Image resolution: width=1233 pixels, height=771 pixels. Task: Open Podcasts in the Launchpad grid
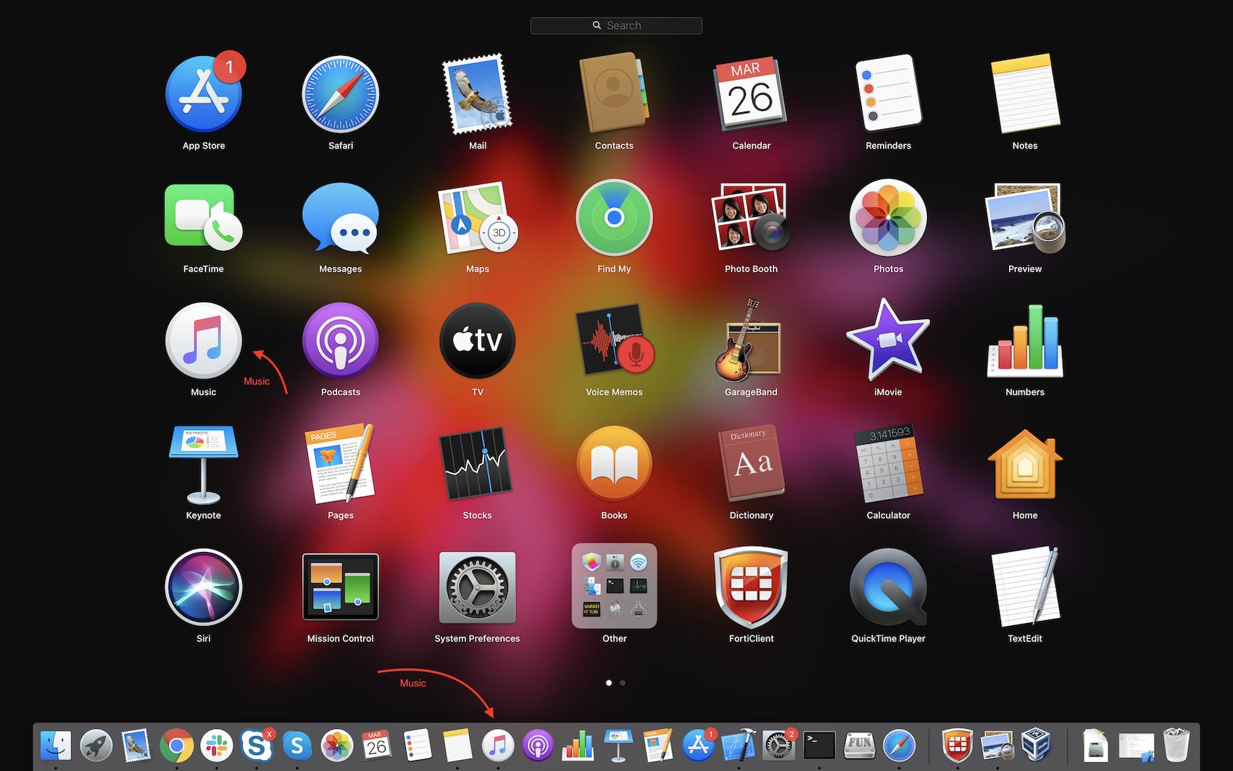[341, 341]
